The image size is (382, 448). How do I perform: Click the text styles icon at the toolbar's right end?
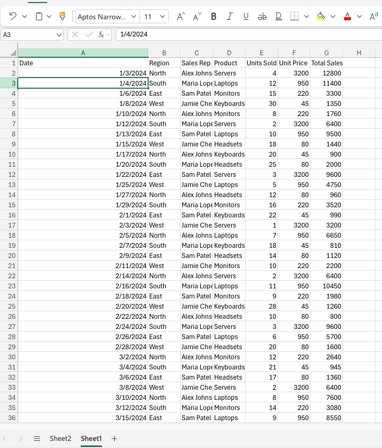tap(373, 17)
